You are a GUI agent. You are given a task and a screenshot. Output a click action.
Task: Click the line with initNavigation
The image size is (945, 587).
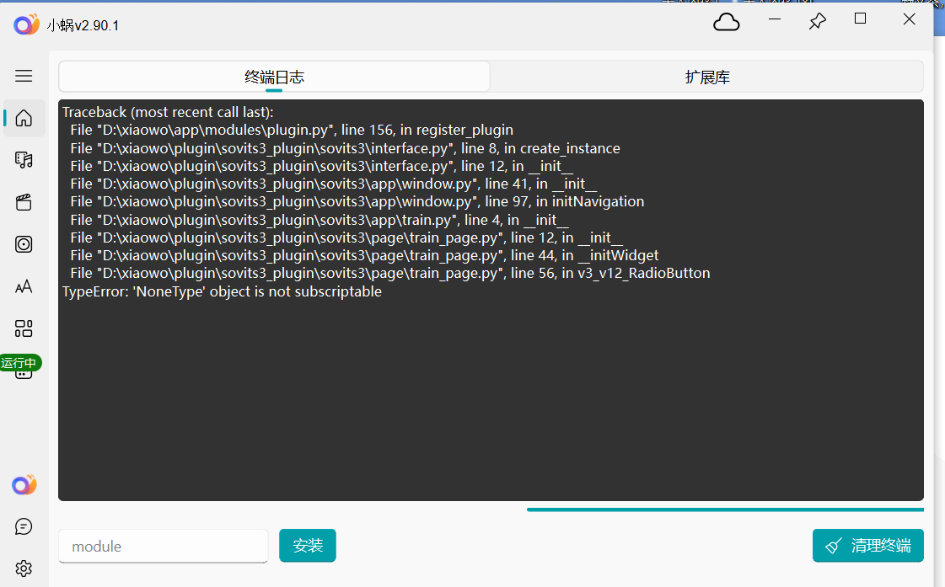tap(357, 201)
